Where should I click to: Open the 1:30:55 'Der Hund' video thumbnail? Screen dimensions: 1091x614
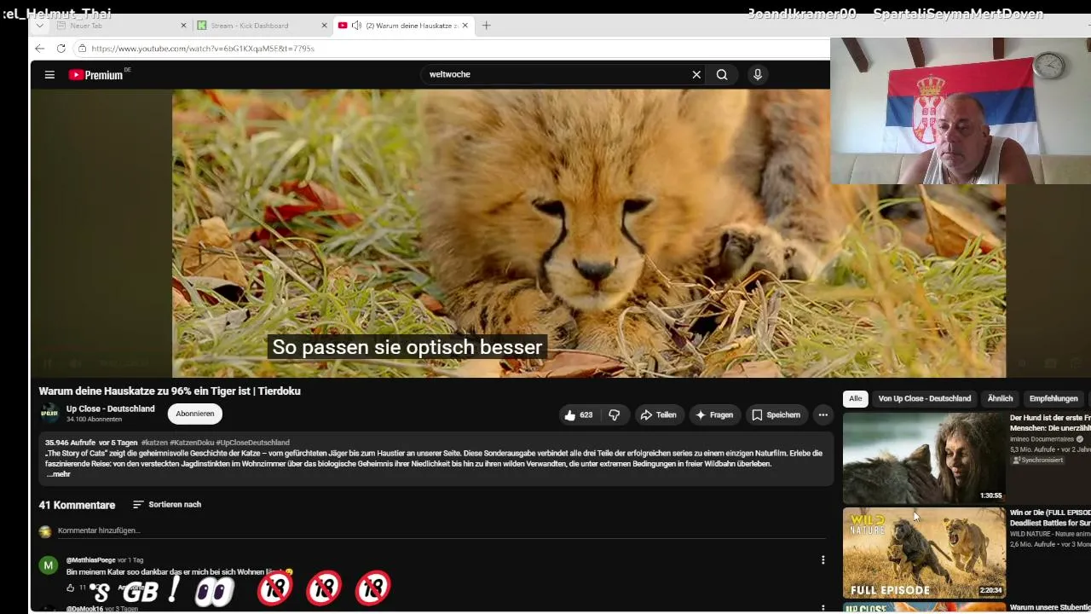924,458
